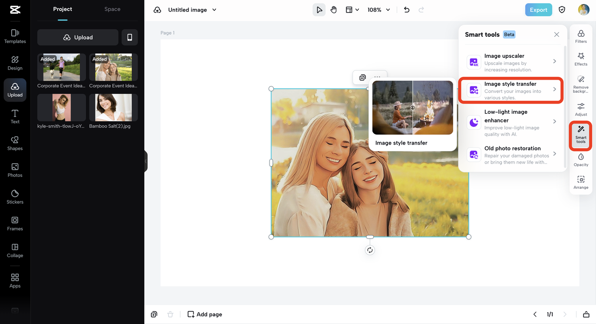The image size is (596, 324).
Task: Switch to the Space tab
Action: pyautogui.click(x=112, y=9)
